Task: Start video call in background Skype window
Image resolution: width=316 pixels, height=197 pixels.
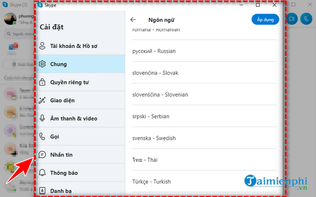Action: pos(292,19)
